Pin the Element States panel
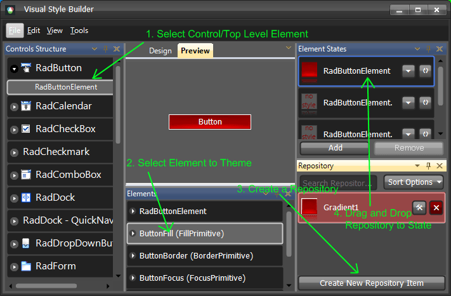This screenshot has height=296, width=451. click(429, 49)
